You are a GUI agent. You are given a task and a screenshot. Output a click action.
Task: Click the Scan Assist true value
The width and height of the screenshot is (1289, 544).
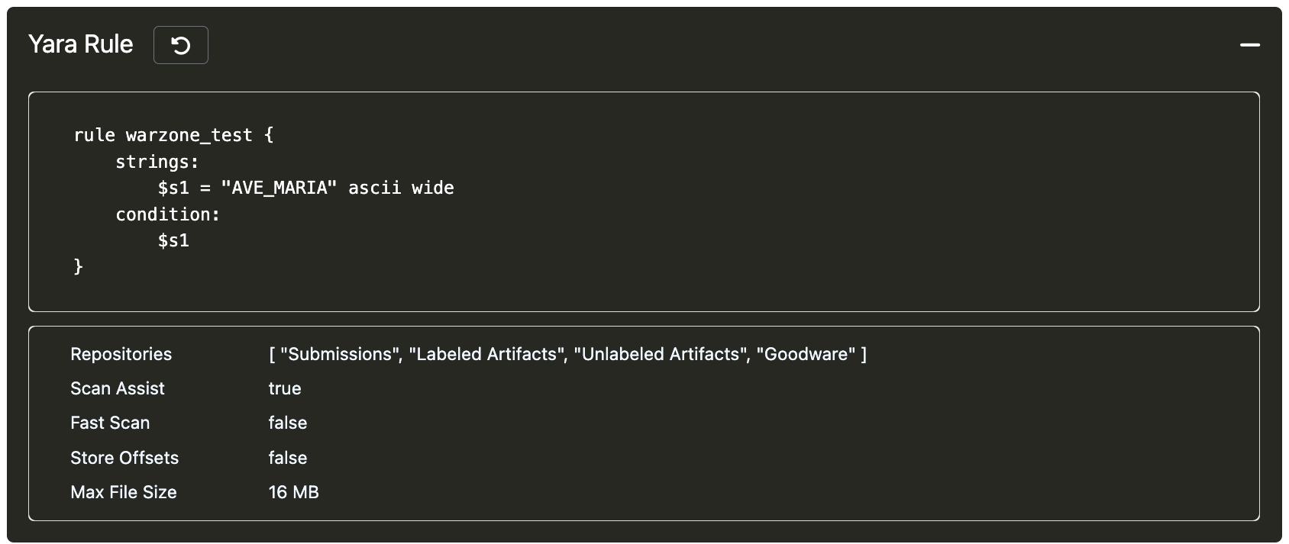(x=285, y=388)
